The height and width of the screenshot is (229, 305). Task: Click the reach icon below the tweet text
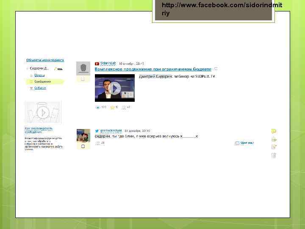tap(97, 143)
